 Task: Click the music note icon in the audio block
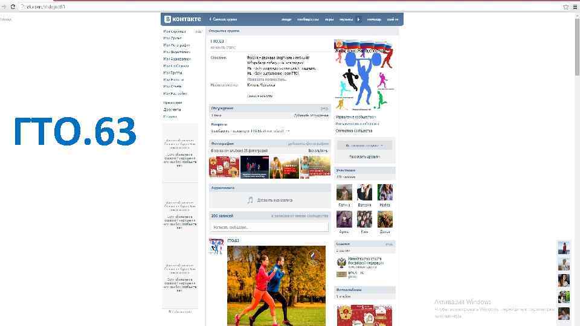click(x=250, y=200)
